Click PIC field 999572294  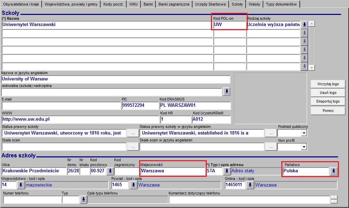(x=140, y=106)
